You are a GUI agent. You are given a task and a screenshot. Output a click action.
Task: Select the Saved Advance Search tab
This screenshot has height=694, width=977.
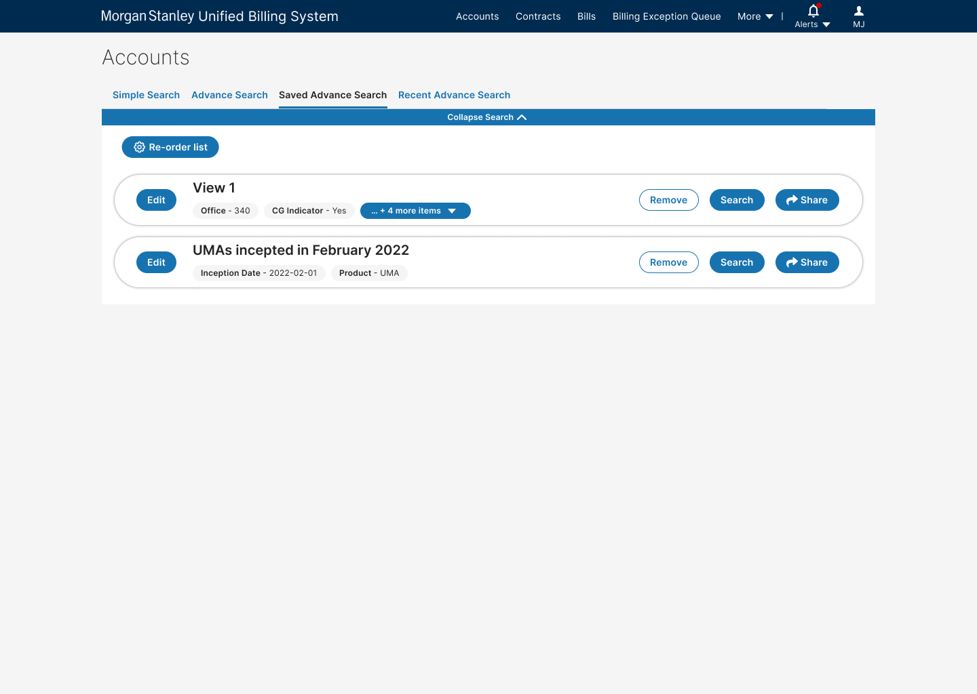tap(333, 95)
